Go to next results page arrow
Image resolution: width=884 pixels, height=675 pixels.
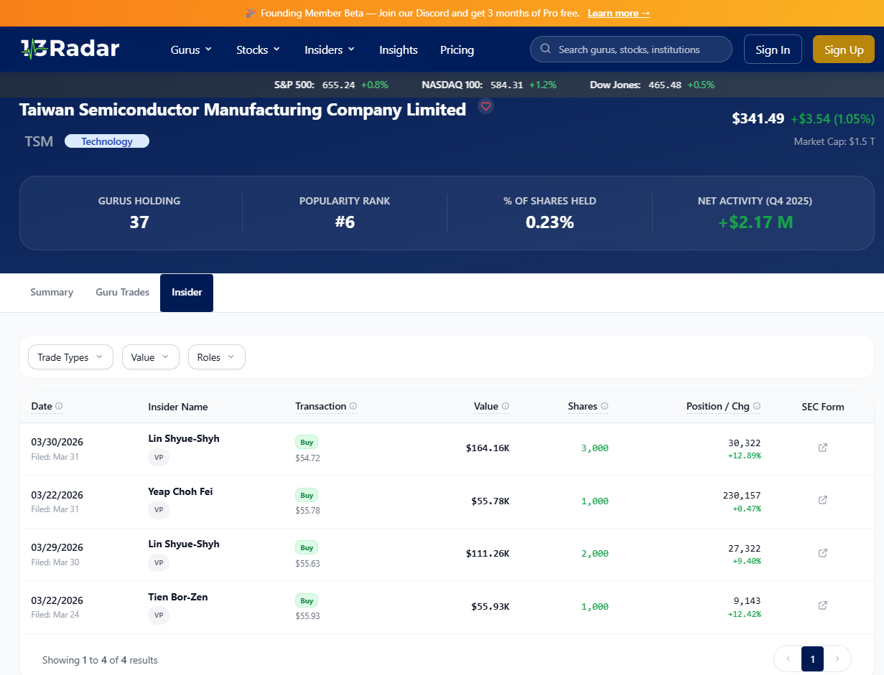[837, 659]
